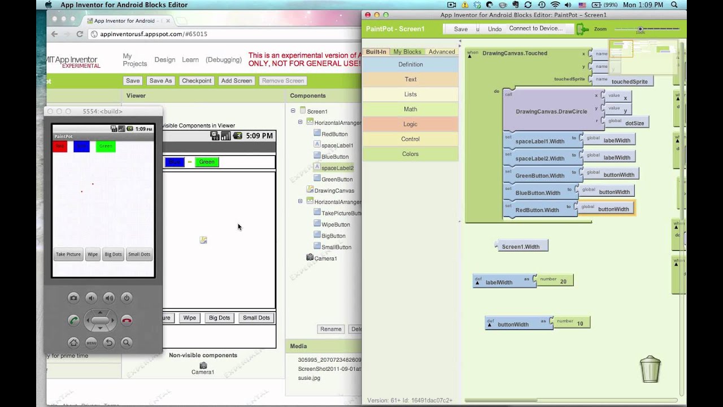Open the Learn page link
Screen dimensions: 723x407
click(x=190, y=59)
